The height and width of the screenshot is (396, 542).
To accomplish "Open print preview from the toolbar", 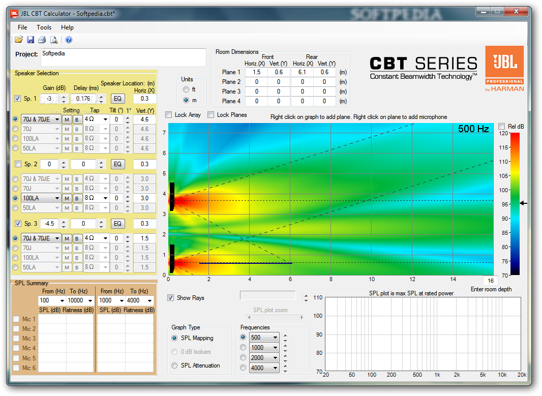I will coord(53,40).
